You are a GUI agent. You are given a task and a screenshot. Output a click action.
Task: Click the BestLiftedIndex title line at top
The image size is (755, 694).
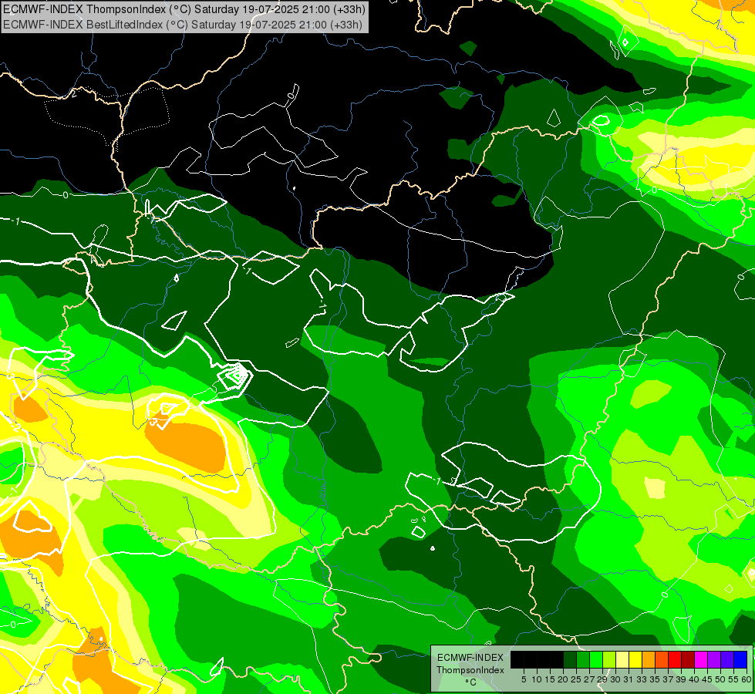click(x=183, y=24)
